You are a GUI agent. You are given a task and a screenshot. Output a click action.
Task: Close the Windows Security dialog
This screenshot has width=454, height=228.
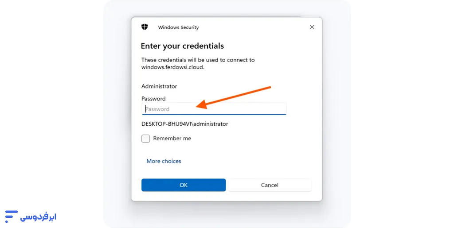[312, 27]
